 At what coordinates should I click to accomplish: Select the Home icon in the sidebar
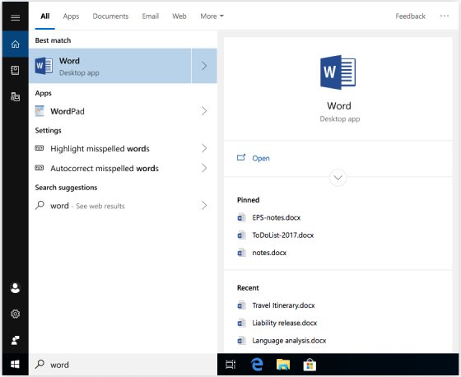[16, 44]
